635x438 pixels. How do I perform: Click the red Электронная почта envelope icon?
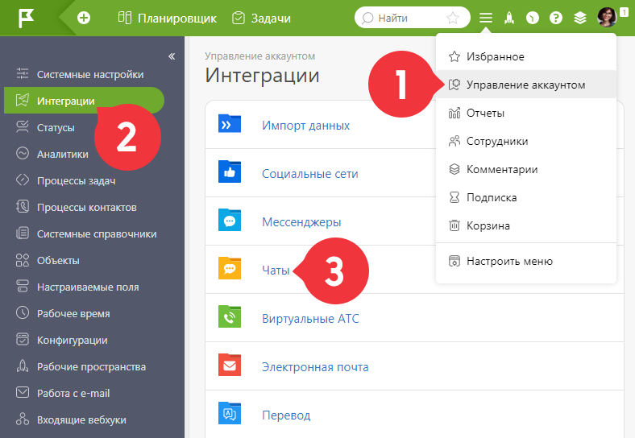(230, 366)
